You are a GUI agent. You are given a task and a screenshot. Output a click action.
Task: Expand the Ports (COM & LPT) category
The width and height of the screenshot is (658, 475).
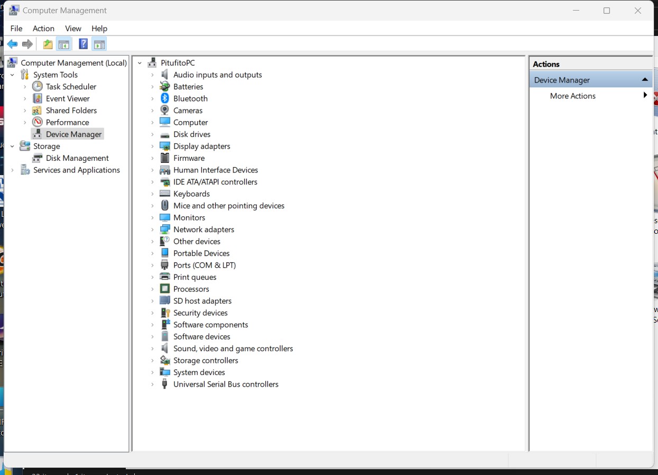(x=152, y=265)
